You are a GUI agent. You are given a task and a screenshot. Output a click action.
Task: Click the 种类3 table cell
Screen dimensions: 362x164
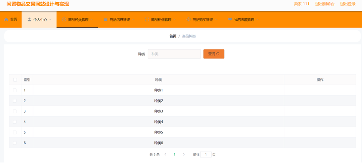coord(158,111)
